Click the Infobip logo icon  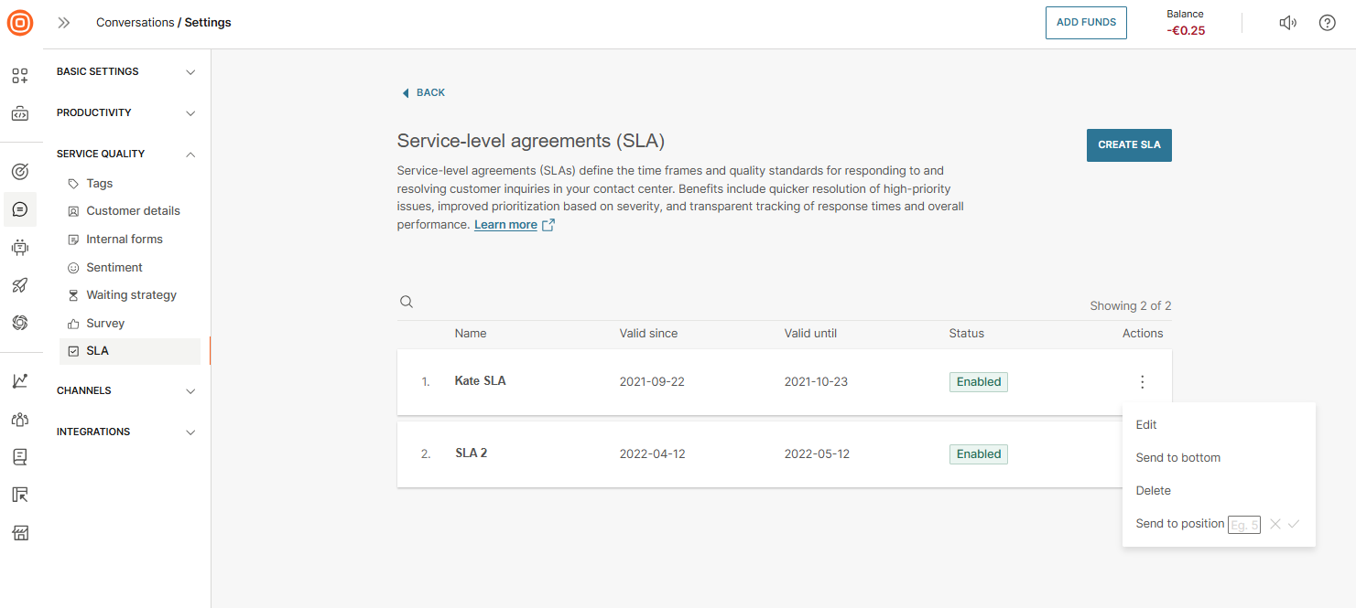[x=20, y=23]
